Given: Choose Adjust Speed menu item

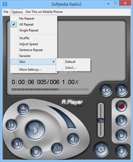Looking at the screenshot, I should coord(34,44).
